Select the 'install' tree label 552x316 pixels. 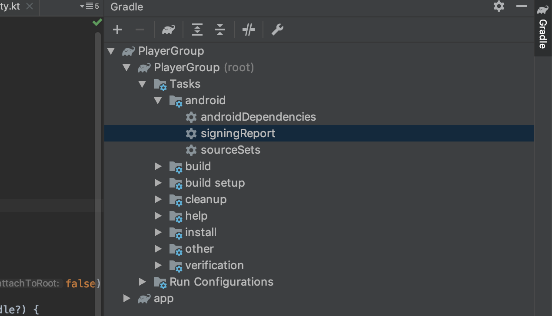click(201, 232)
